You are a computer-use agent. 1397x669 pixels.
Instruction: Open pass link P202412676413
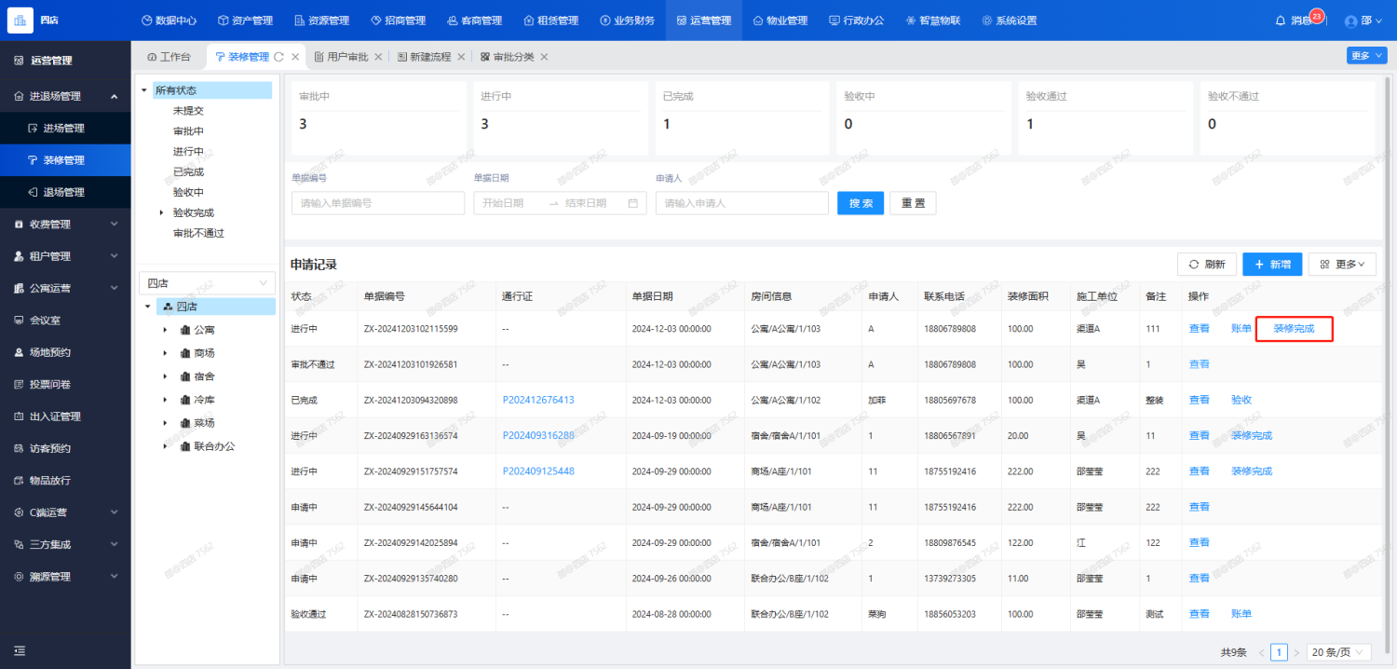tap(538, 400)
